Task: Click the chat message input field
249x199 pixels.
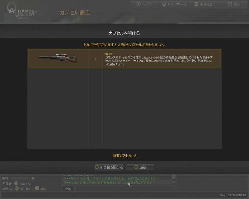Action: pos(126,189)
